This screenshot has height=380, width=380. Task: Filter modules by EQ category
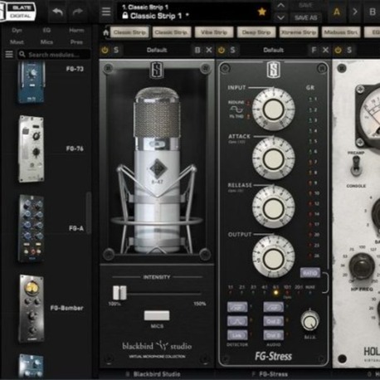tap(46, 30)
